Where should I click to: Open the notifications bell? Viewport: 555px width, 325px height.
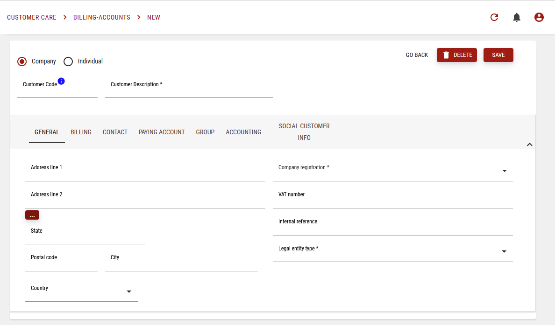[x=517, y=18]
